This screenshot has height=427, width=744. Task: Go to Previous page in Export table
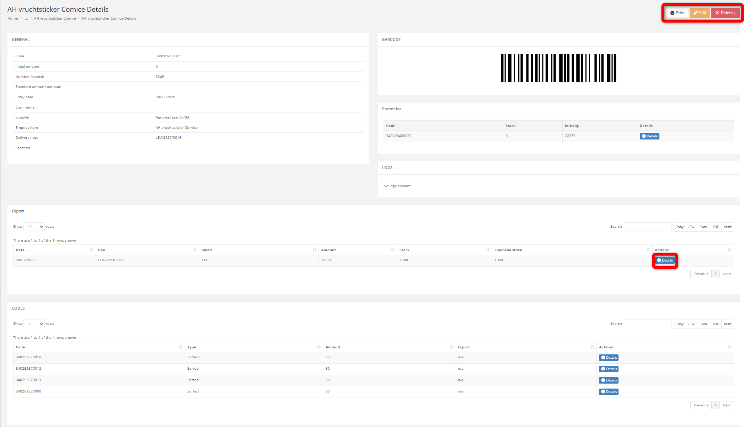coord(701,274)
